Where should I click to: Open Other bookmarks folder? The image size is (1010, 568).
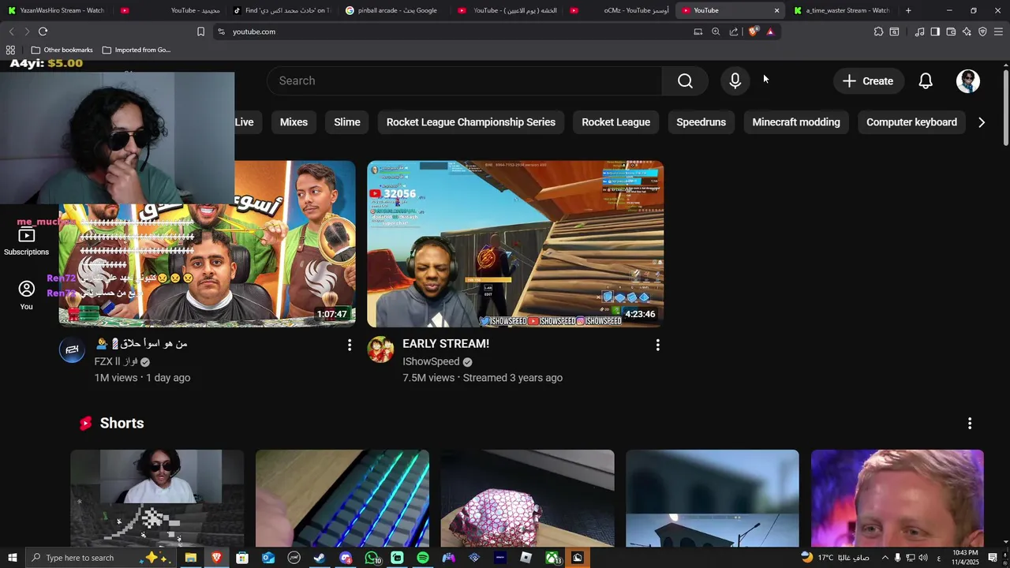tap(62, 50)
